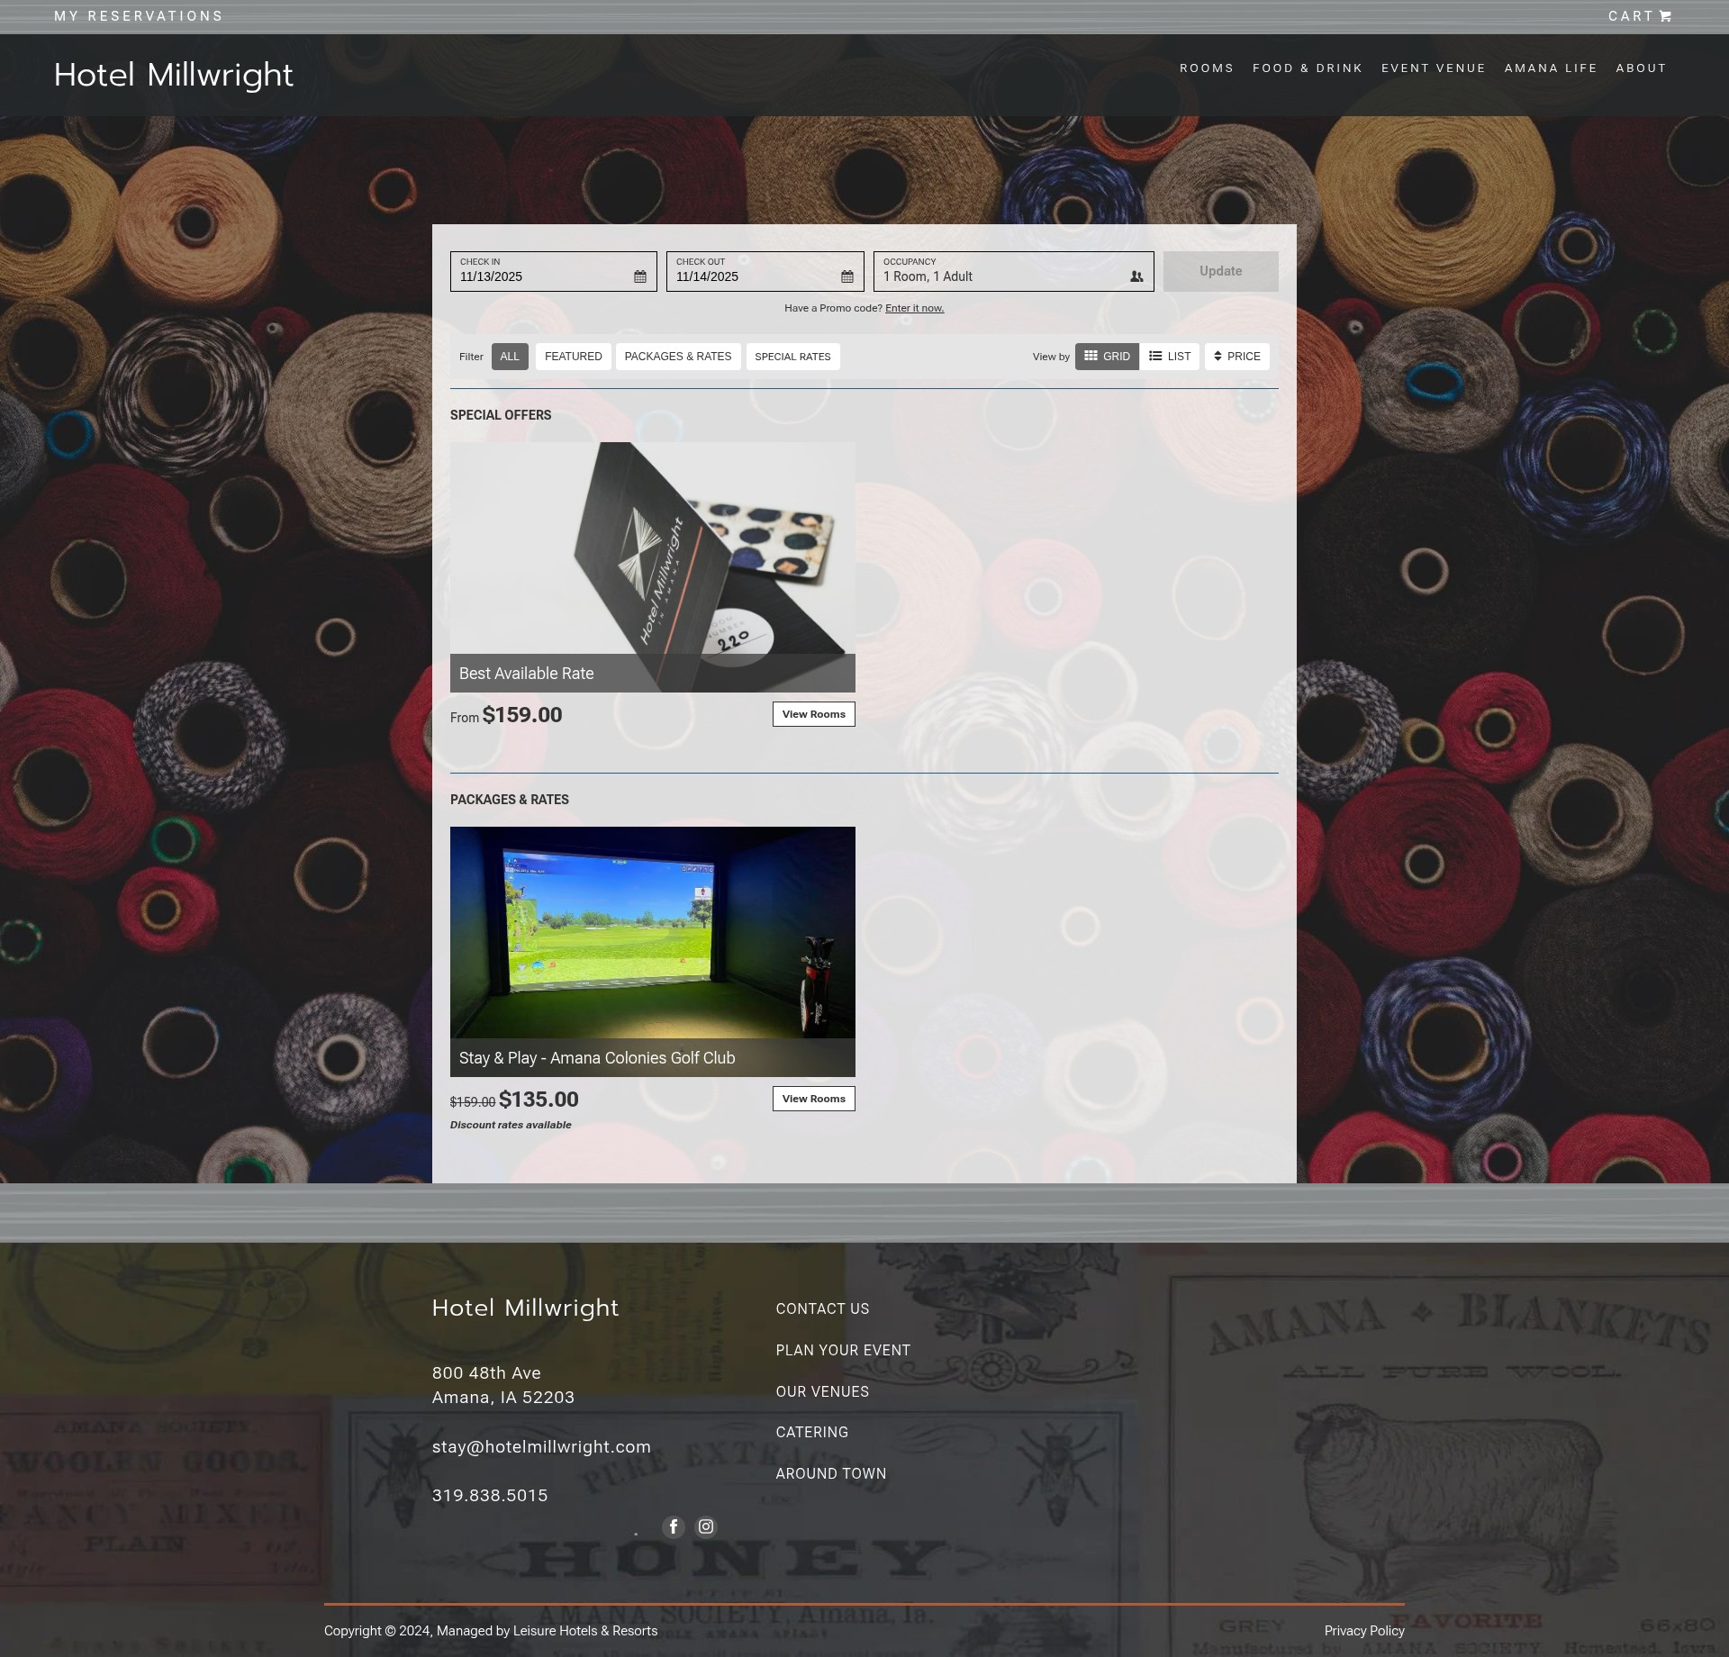The image size is (1729, 1657).
Task: Select the Check In date field
Action: tap(554, 271)
